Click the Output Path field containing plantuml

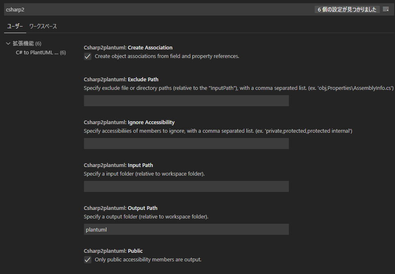tap(186, 229)
